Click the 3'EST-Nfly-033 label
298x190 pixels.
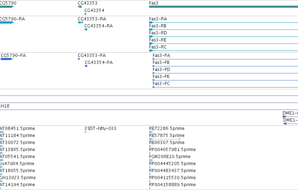click(x=101, y=129)
